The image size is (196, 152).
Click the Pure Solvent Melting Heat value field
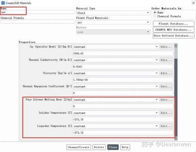pyautogui.click(x=123, y=106)
